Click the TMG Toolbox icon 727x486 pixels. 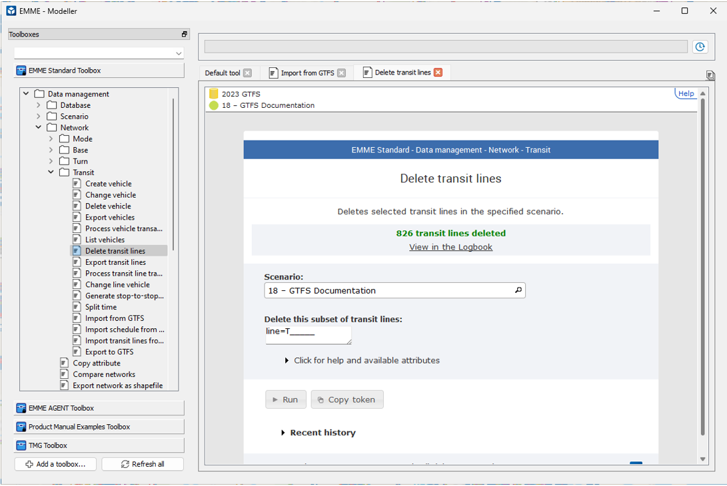click(21, 445)
